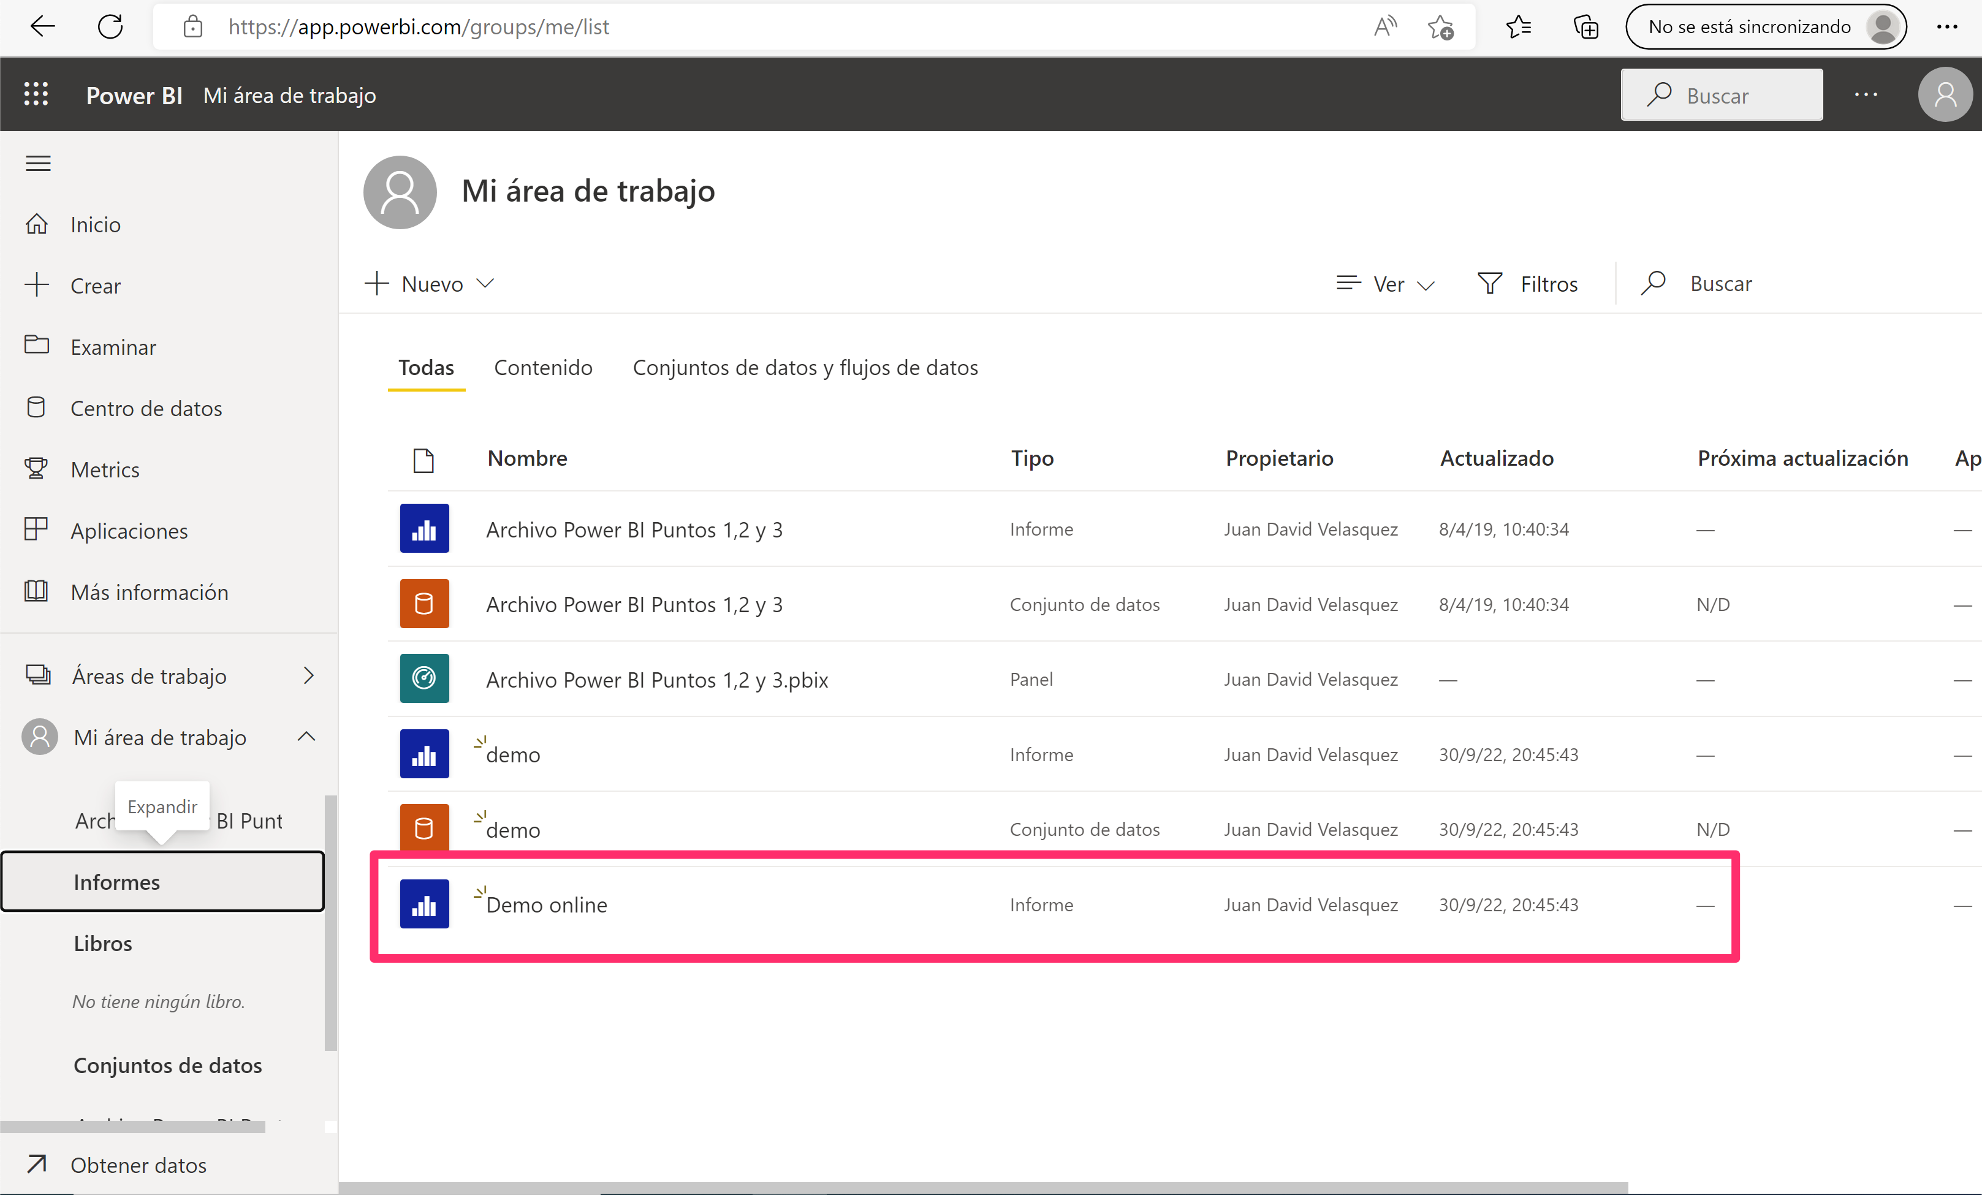Open the Ver view dropdown

pyautogui.click(x=1385, y=284)
